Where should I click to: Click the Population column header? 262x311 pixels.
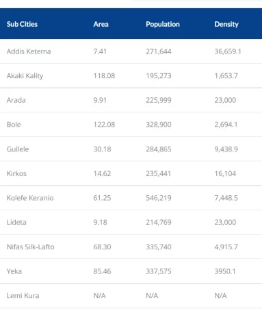163,24
